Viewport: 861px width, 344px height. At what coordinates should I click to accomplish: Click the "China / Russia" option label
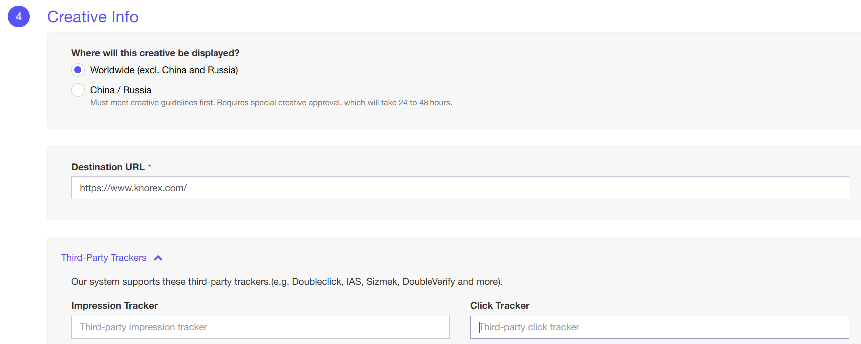pos(121,90)
